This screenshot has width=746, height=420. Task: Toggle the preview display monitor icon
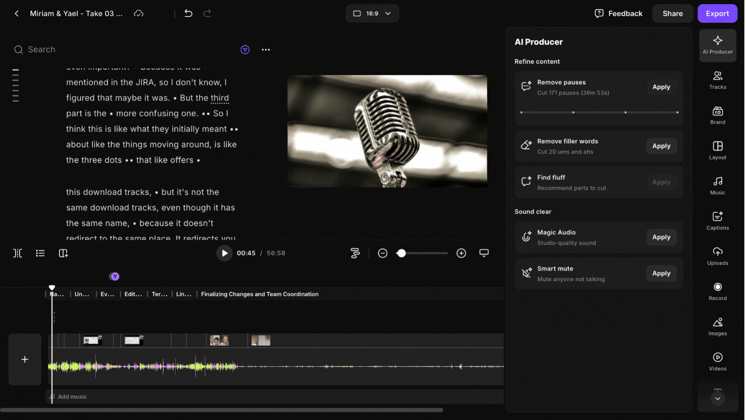[x=484, y=253]
